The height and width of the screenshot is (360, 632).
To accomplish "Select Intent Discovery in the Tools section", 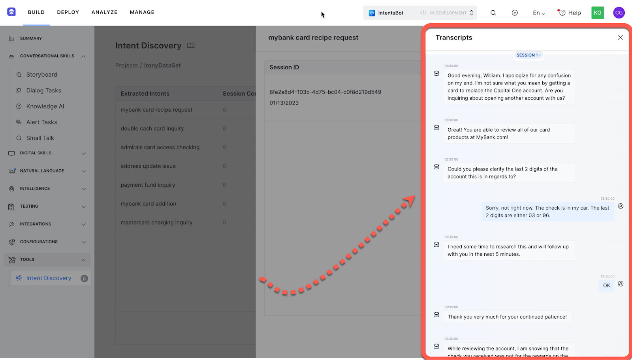I will (x=49, y=278).
